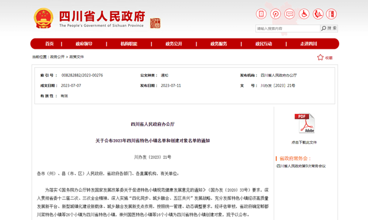
Task: Open the 政府领导 navigation item
Action: click(x=84, y=44)
